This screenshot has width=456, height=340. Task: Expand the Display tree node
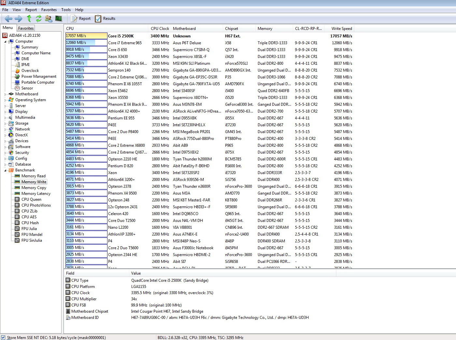pos(5,112)
